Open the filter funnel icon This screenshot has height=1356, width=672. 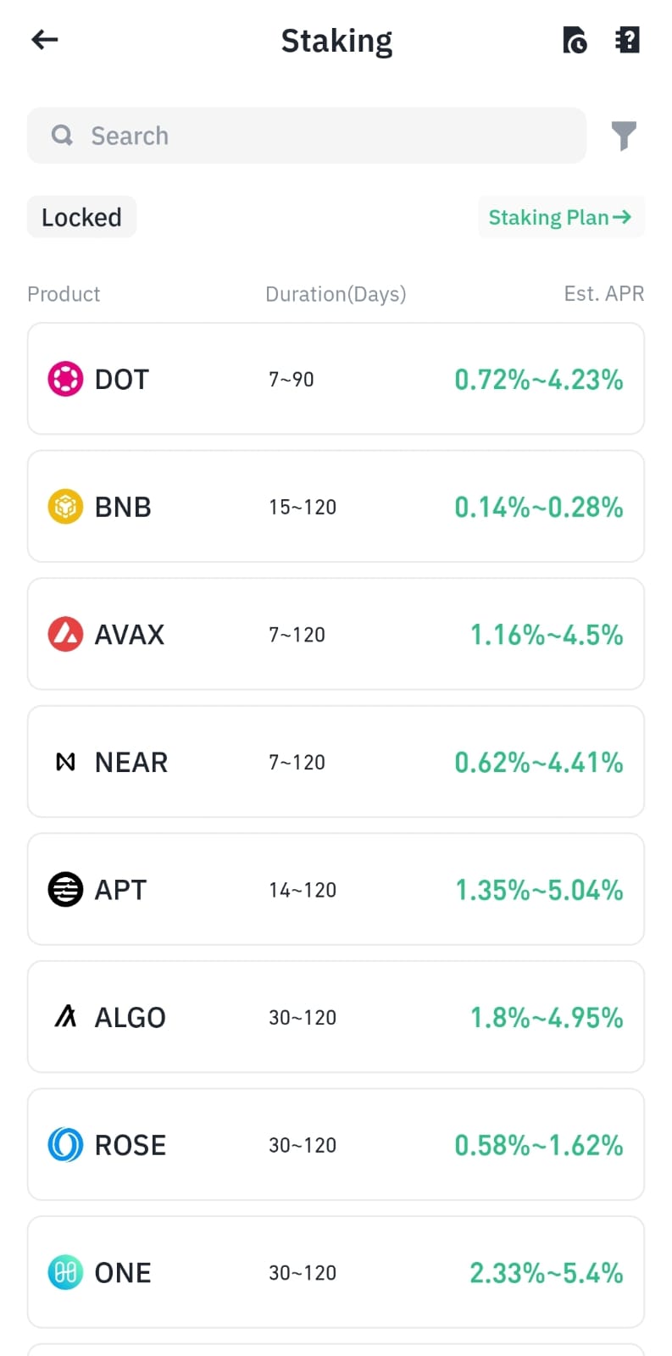coord(624,136)
